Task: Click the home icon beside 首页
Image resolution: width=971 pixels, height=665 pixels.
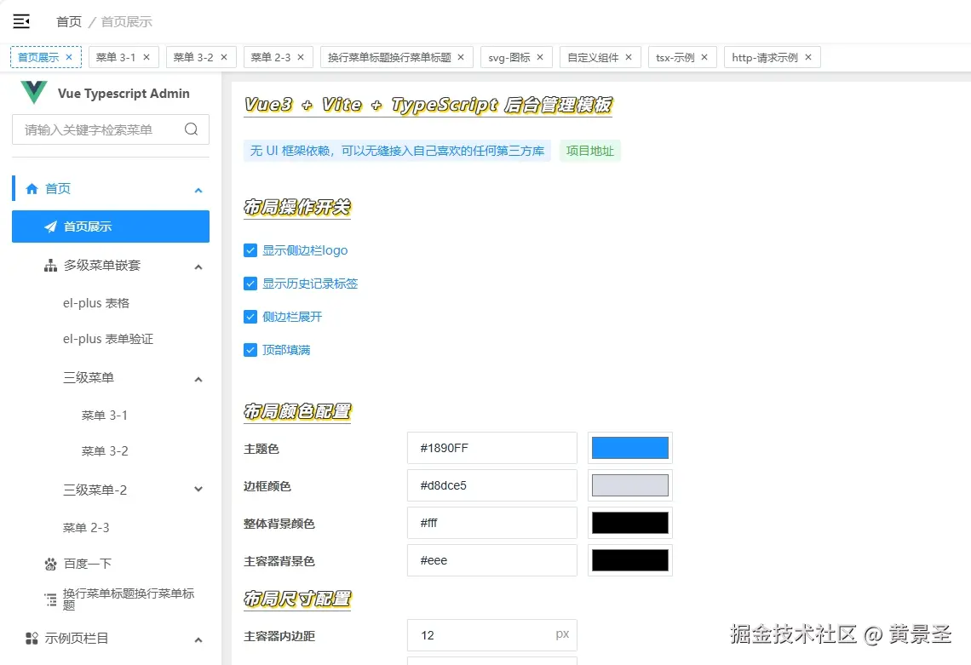Action: coord(32,189)
